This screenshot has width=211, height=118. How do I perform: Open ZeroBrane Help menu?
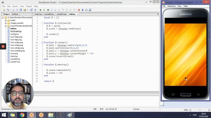click(36, 6)
